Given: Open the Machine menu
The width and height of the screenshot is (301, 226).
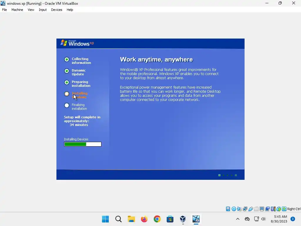Looking at the screenshot, I should pyautogui.click(x=17, y=10).
